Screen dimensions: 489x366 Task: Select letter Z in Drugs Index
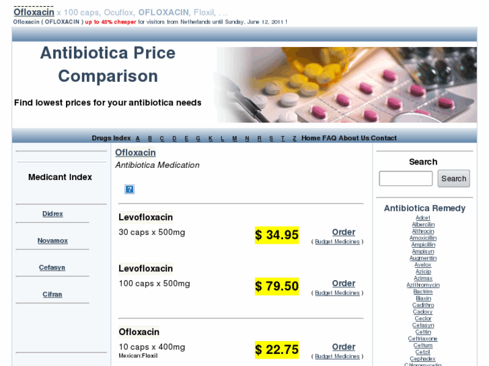tap(294, 138)
